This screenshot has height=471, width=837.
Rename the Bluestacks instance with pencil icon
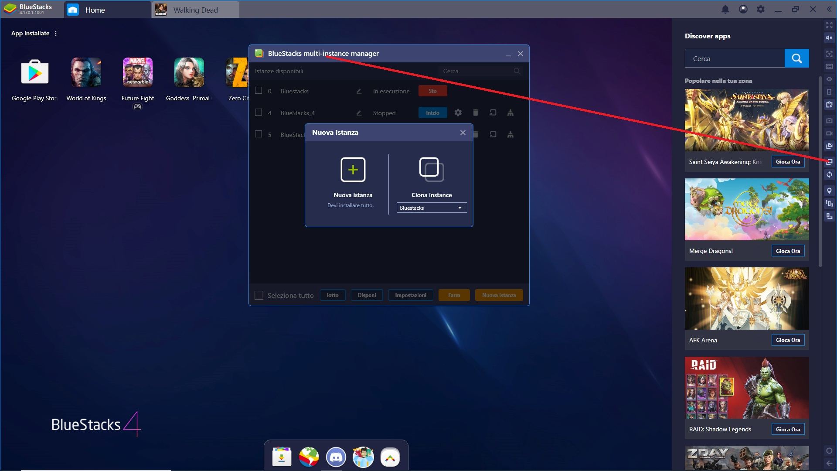359,91
